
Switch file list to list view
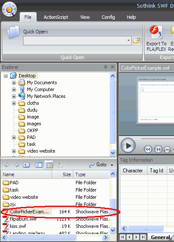coord(39,165)
